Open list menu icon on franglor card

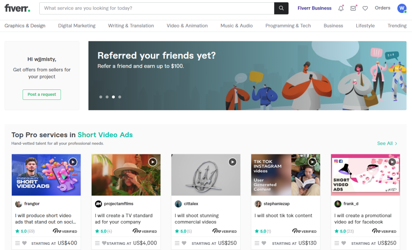point(17,243)
